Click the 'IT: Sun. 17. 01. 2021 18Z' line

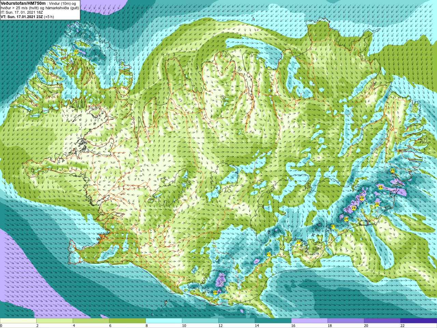[x=22, y=12]
